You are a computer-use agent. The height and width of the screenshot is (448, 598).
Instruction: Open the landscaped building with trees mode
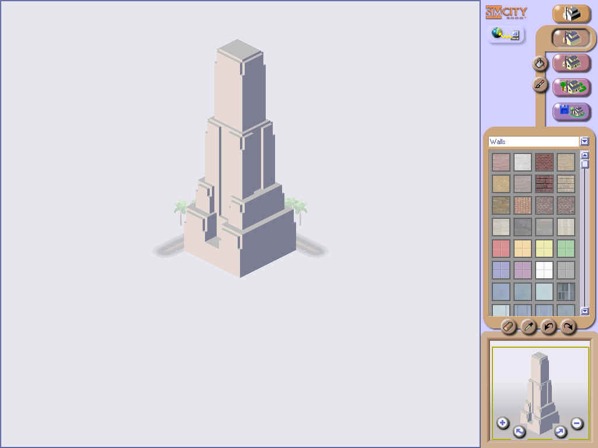tap(571, 87)
